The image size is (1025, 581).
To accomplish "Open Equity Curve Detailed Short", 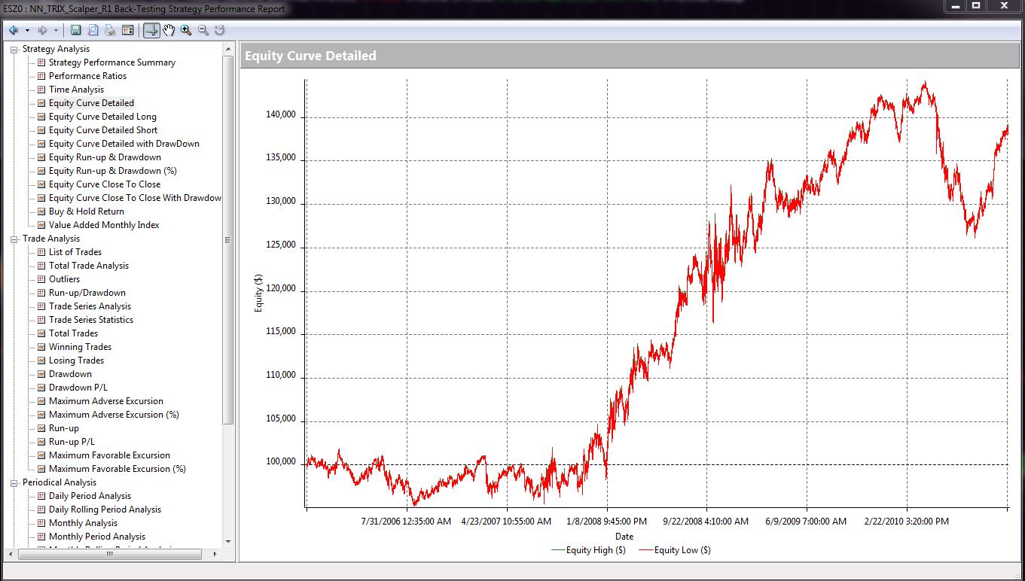I will (x=103, y=130).
